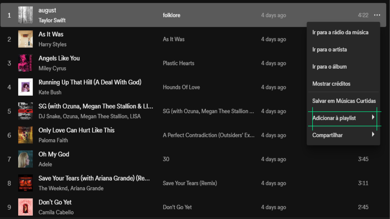This screenshot has width=390, height=219.
Task: Click the Save Your Tears cover thumbnail
Action: click(x=25, y=183)
